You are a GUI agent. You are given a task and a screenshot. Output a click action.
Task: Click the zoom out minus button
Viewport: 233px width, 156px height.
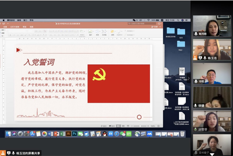pos(132,126)
